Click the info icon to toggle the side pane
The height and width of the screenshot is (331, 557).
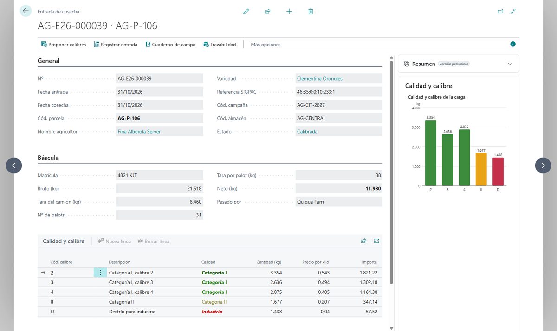(x=513, y=44)
